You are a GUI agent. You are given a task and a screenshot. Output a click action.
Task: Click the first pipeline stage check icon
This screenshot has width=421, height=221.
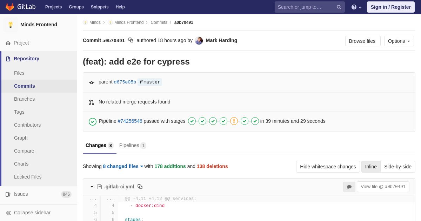pyautogui.click(x=192, y=121)
